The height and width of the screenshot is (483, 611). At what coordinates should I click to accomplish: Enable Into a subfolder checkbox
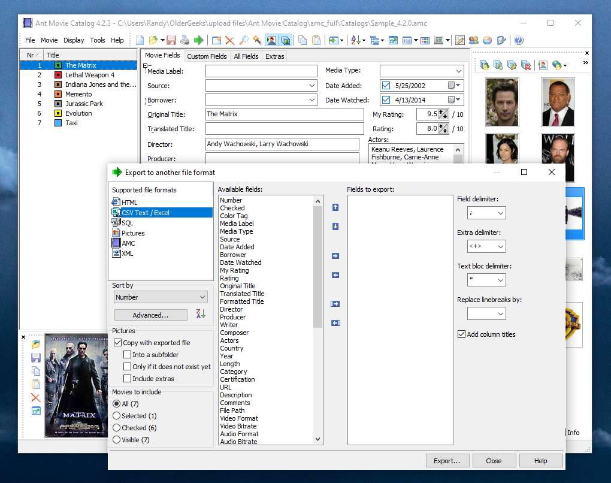pos(127,355)
